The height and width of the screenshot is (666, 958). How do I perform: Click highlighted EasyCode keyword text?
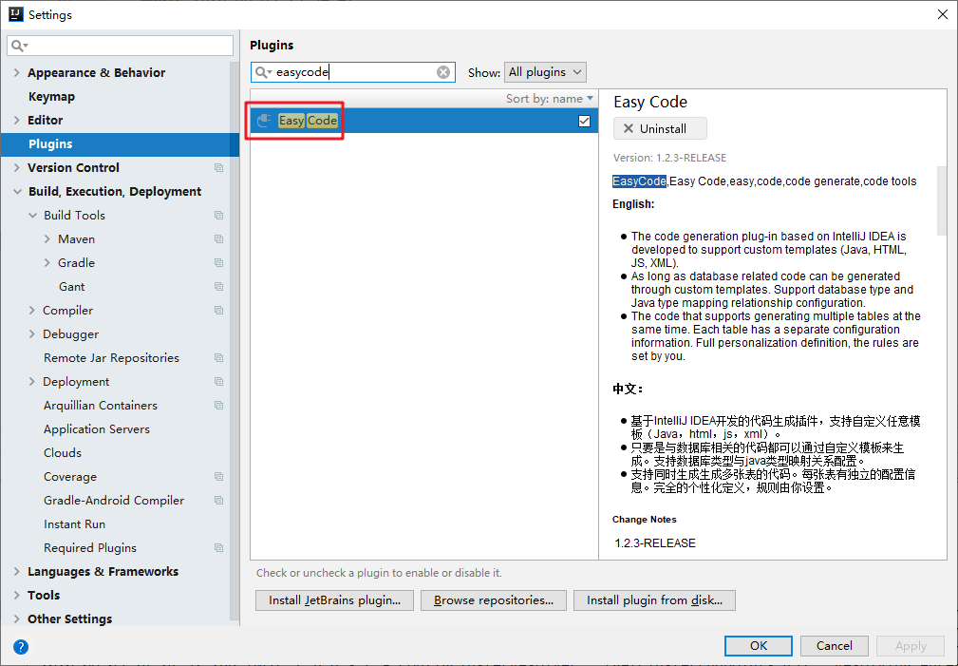(x=639, y=181)
